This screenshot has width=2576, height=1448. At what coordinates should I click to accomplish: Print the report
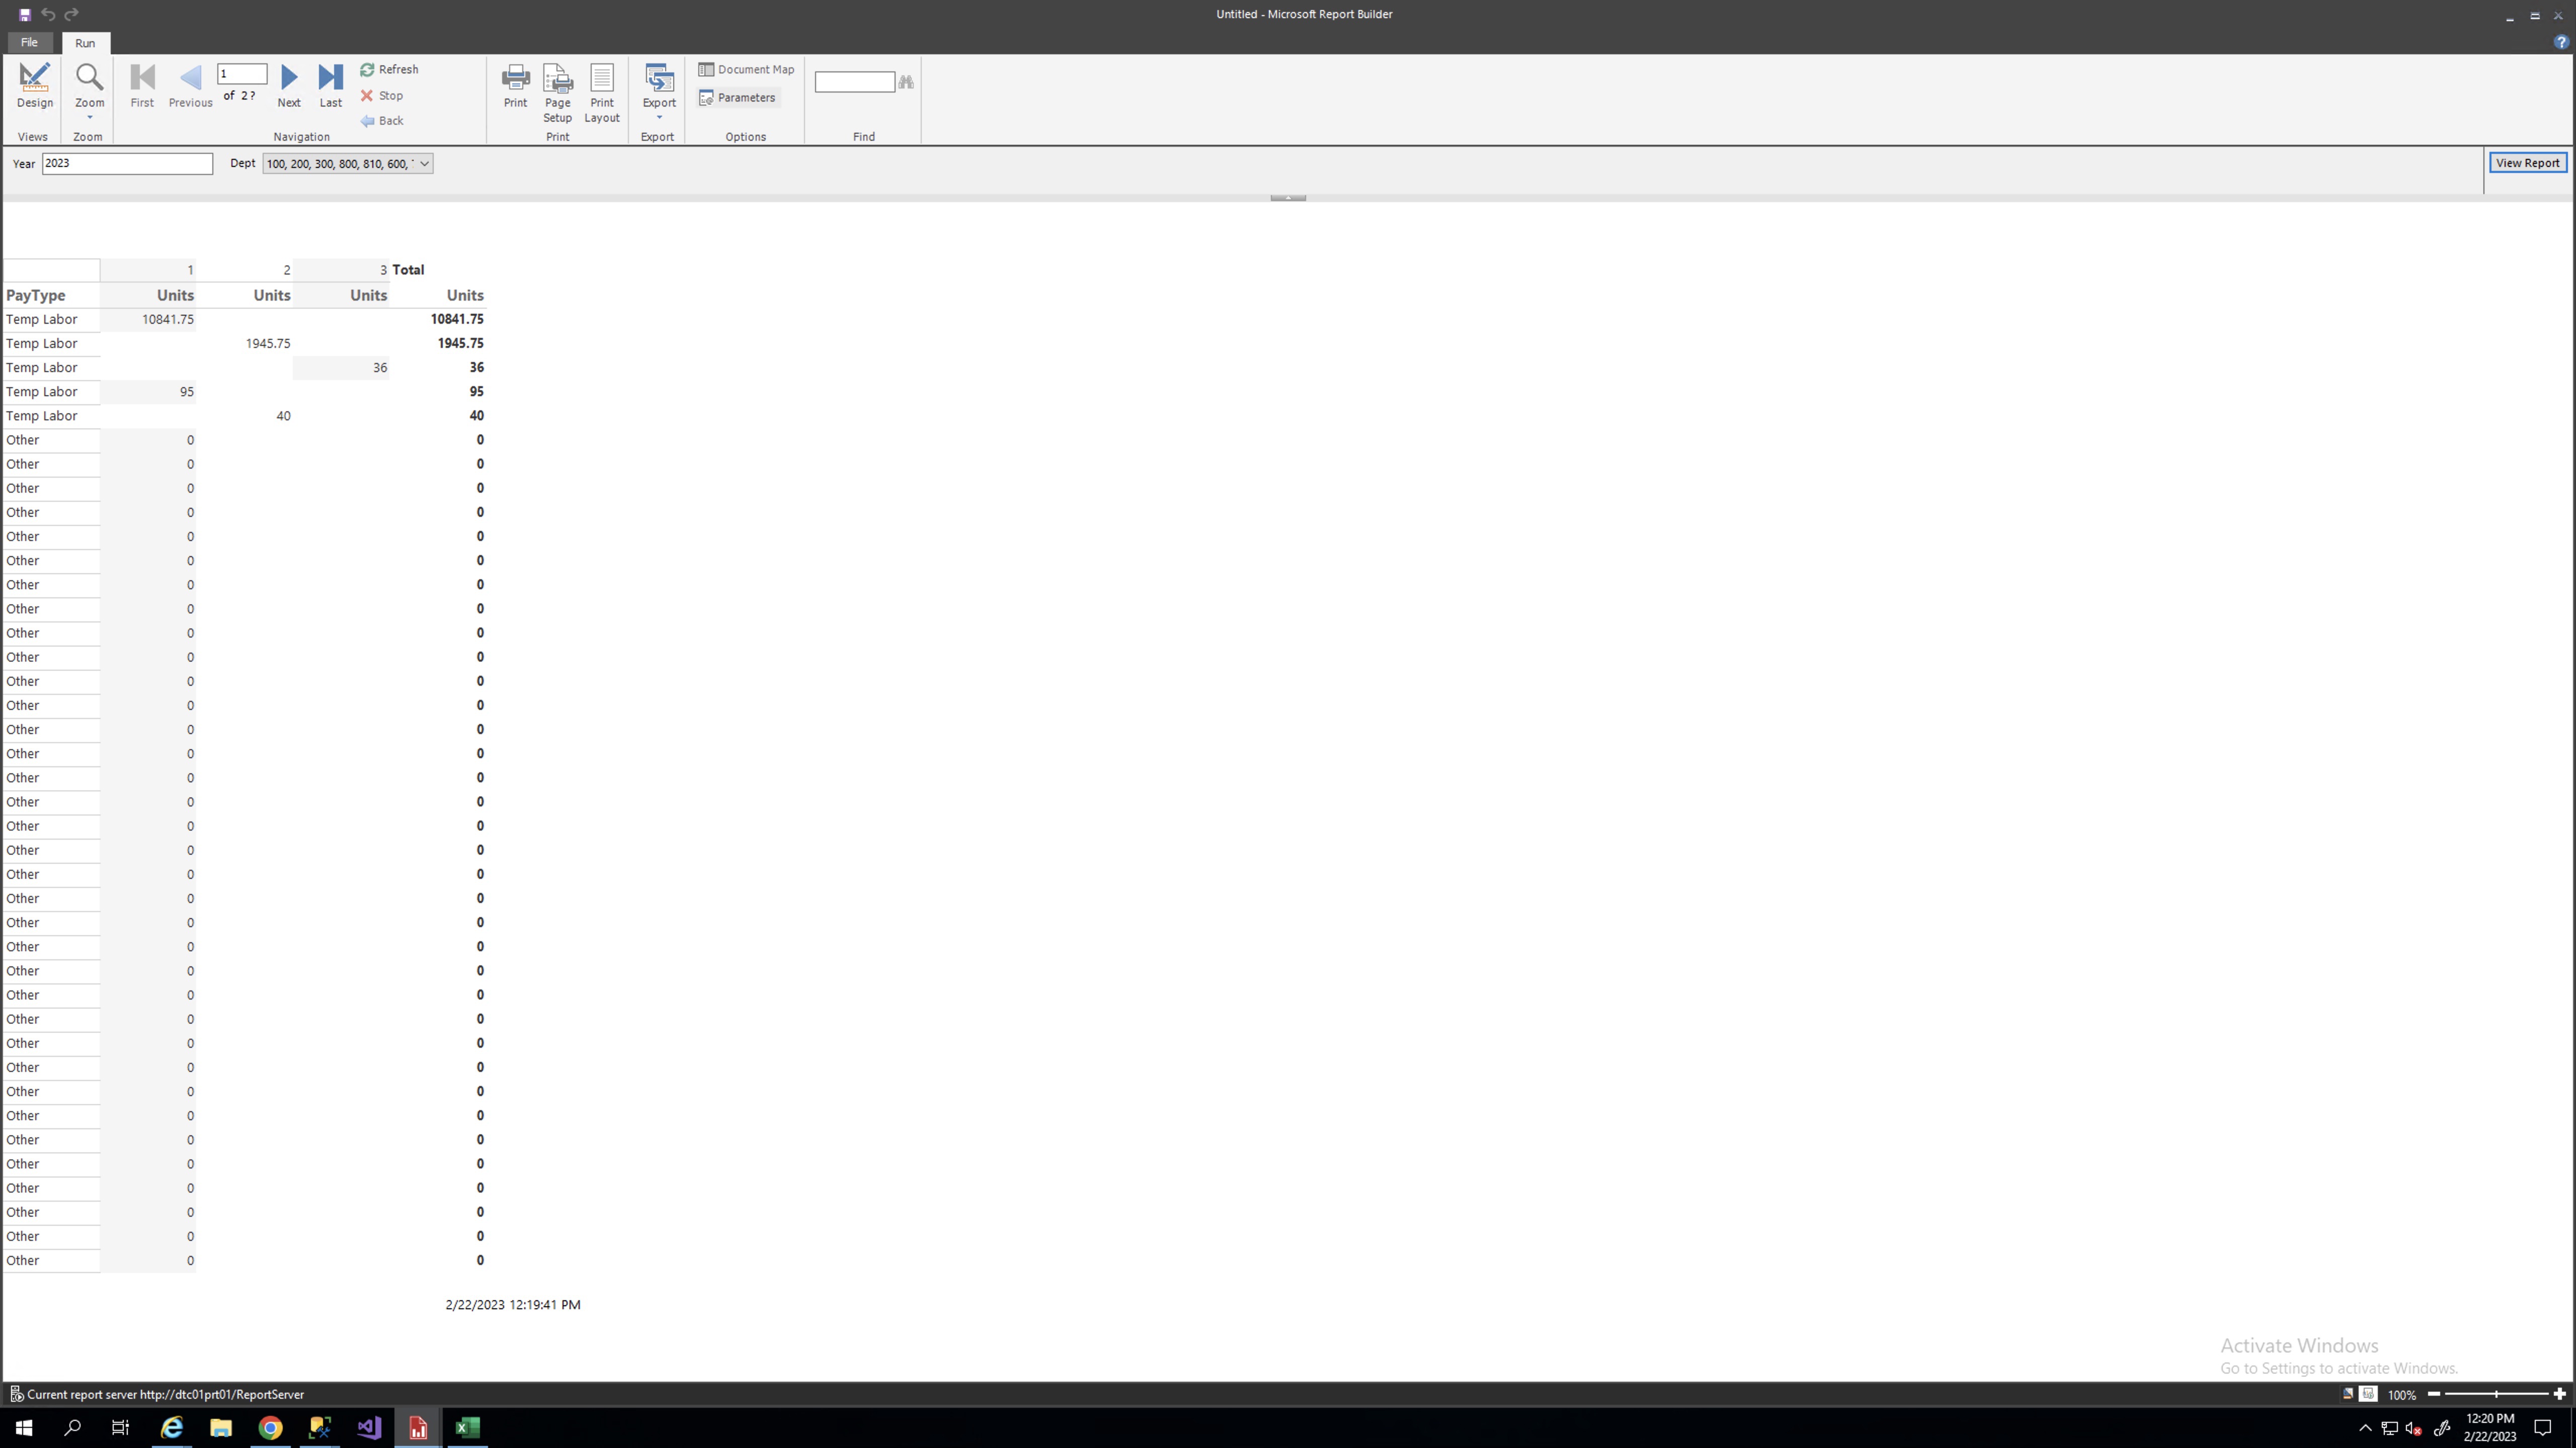point(515,86)
